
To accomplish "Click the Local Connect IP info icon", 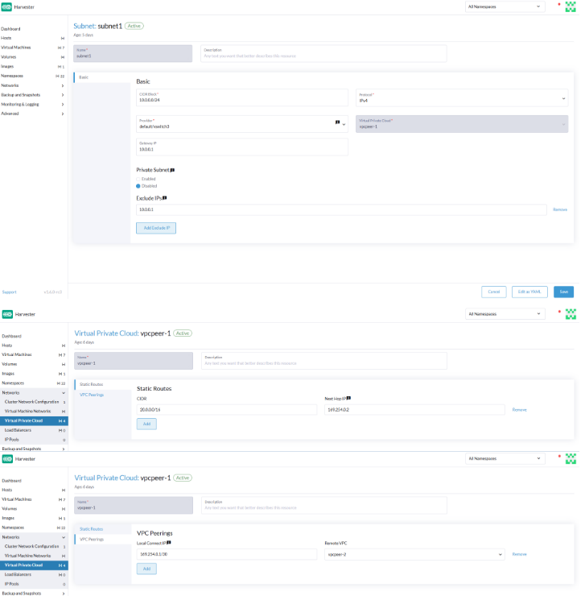I will click(168, 543).
